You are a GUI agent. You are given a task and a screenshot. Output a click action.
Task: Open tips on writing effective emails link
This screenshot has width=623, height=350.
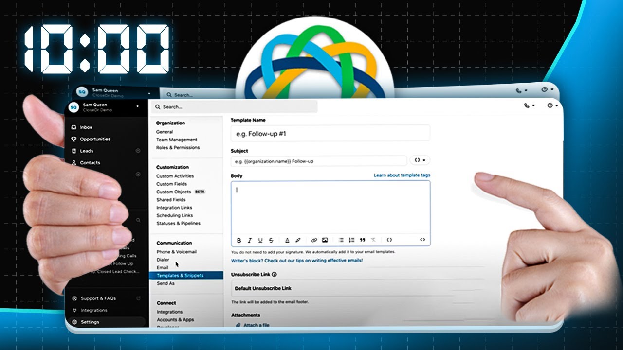297,261
